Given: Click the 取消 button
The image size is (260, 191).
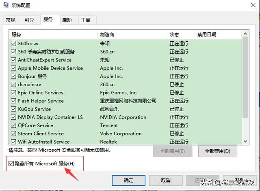Looking at the screenshot, I should 166,180.
